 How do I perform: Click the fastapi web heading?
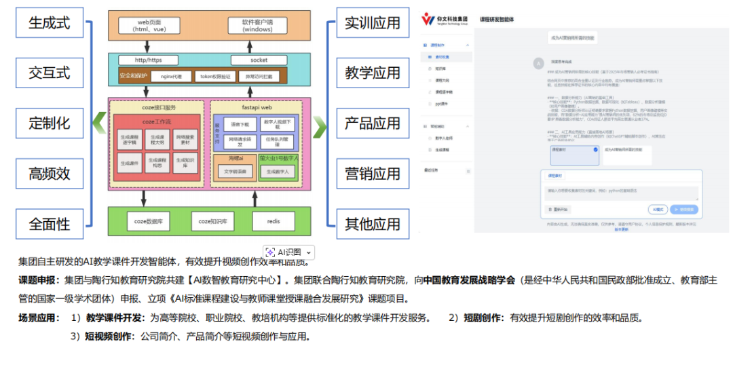point(256,107)
